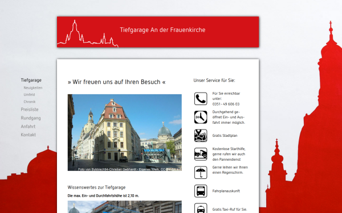Click the bus timetable icon
This screenshot has height=213, width=342.
[201, 191]
